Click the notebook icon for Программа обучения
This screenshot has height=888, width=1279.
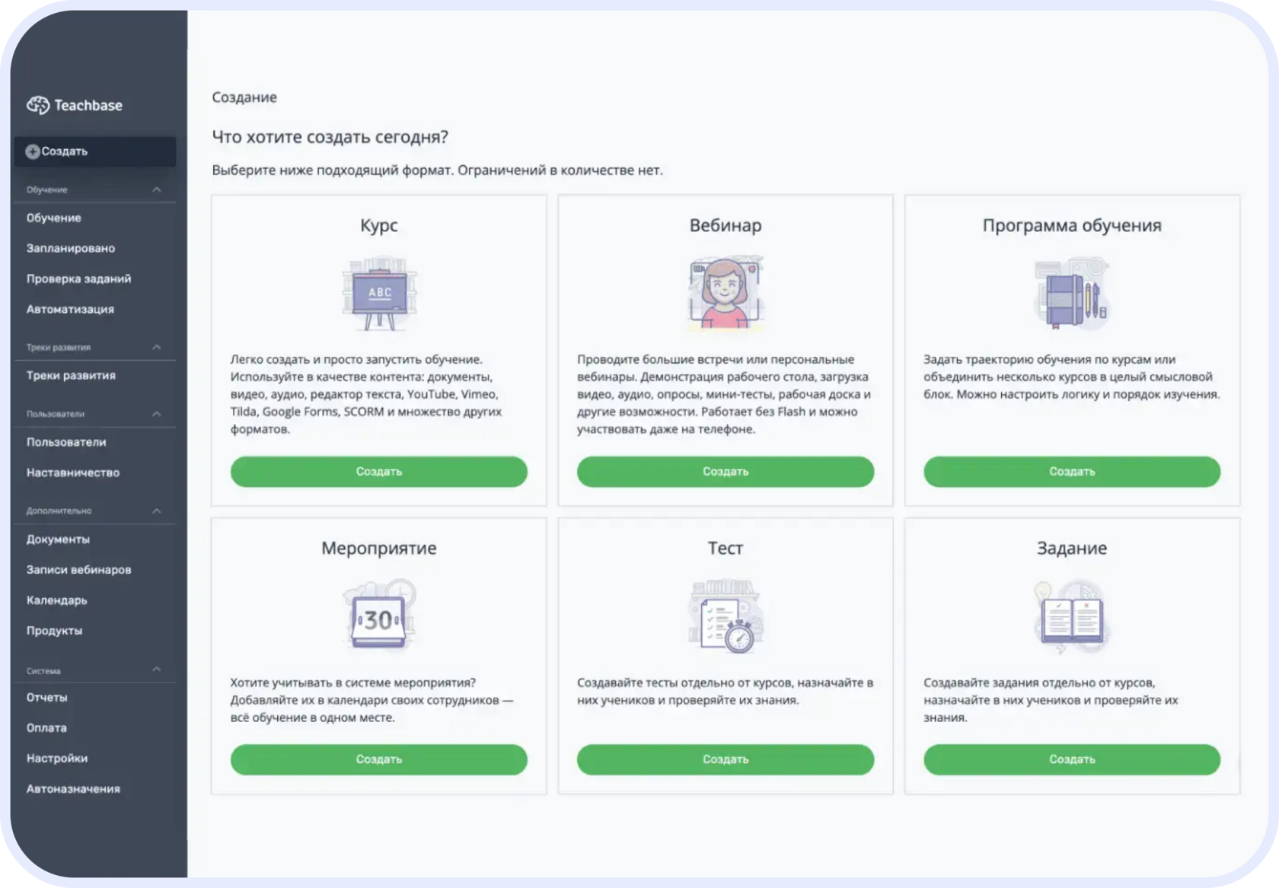[1071, 294]
